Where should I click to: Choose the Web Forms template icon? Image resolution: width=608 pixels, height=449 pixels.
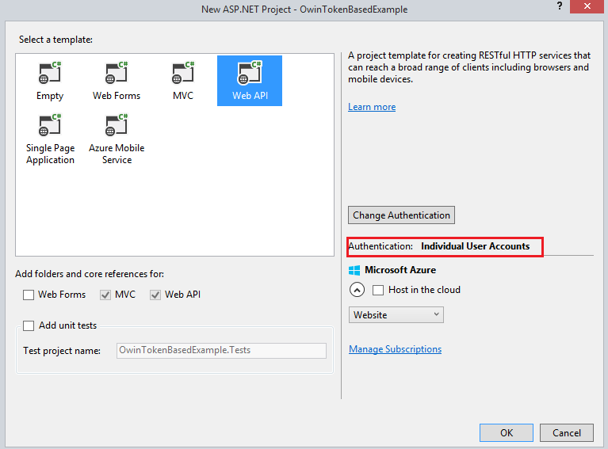click(x=117, y=74)
